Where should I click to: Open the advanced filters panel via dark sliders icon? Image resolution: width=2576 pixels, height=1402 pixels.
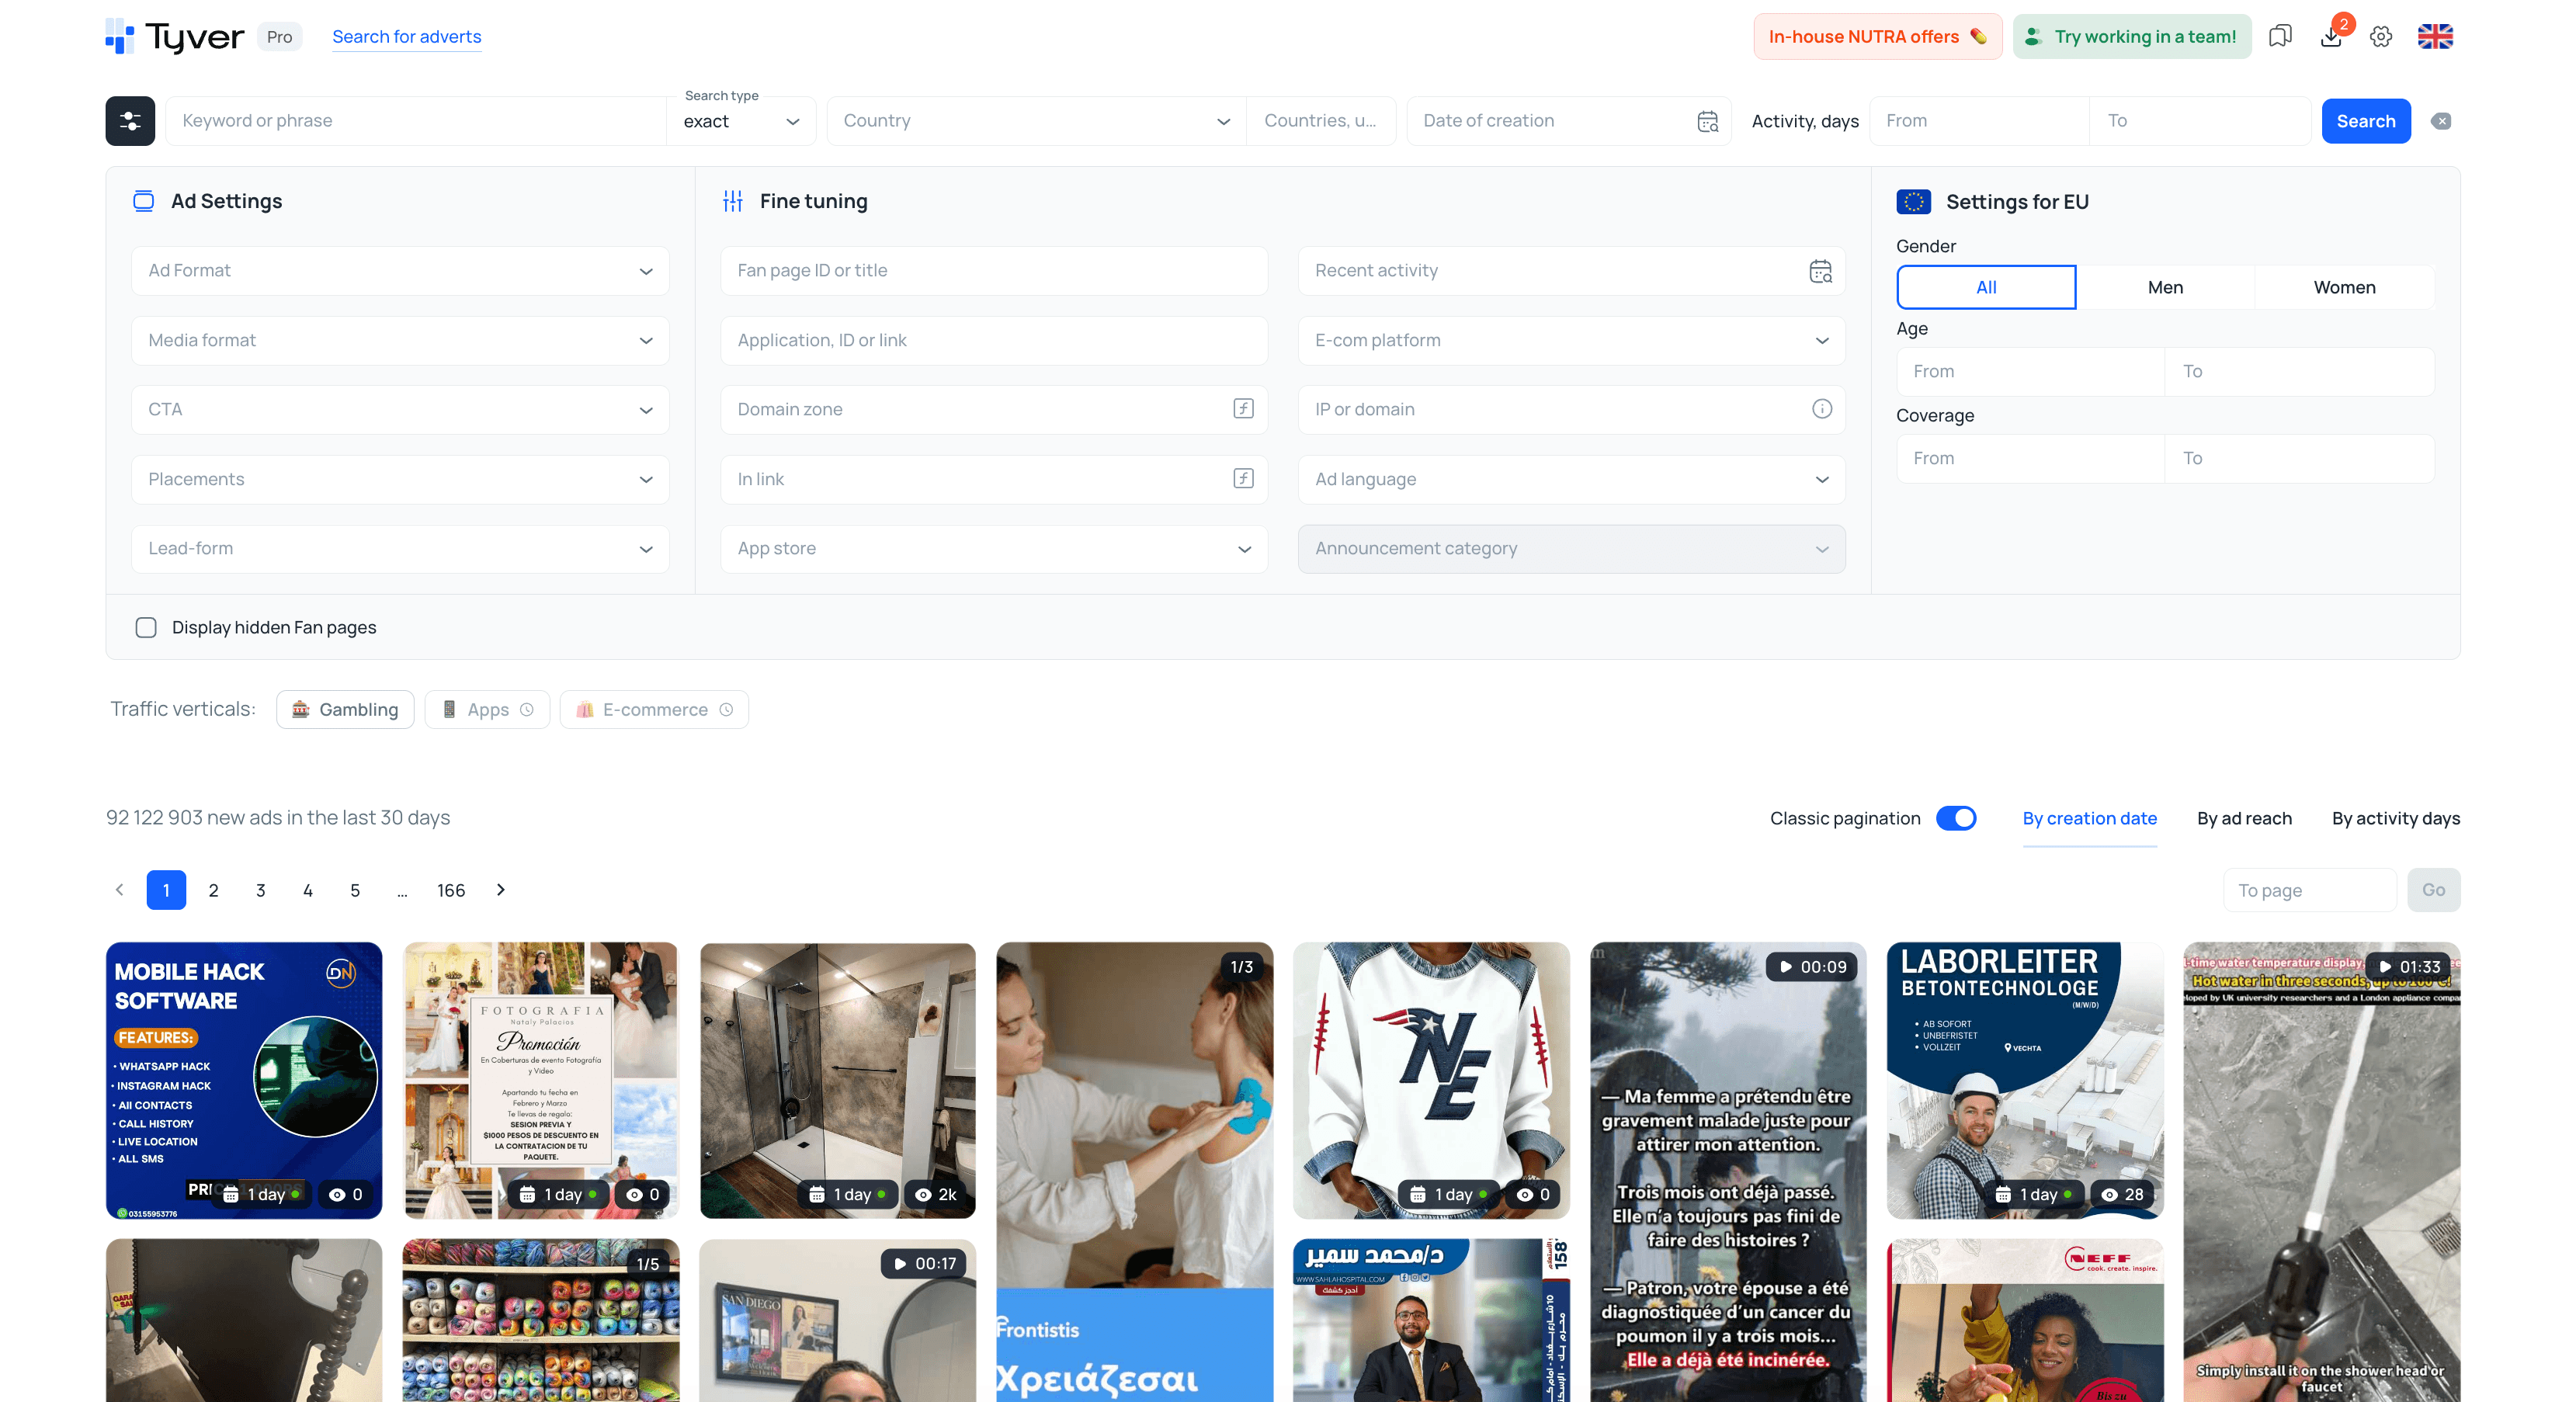click(x=130, y=121)
